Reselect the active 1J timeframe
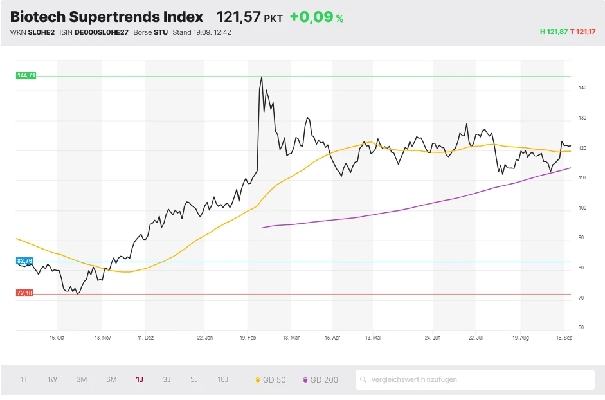This screenshot has height=400, width=605. click(139, 379)
